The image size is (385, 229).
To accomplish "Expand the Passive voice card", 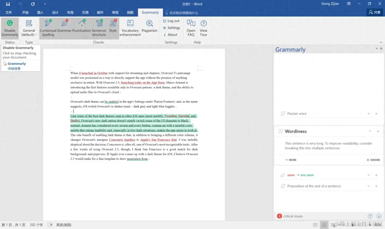I will (x=369, y=114).
